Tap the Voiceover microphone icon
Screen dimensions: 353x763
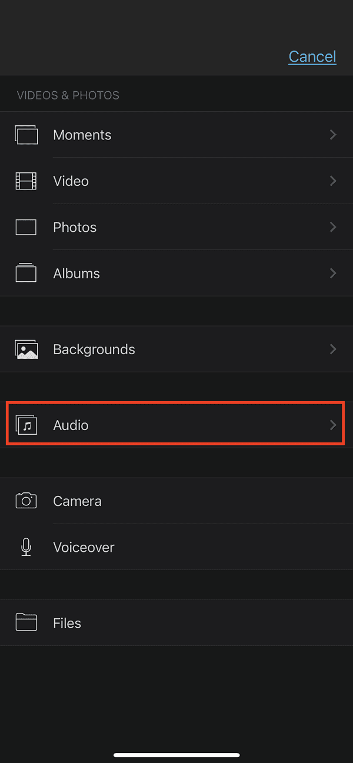coord(26,547)
